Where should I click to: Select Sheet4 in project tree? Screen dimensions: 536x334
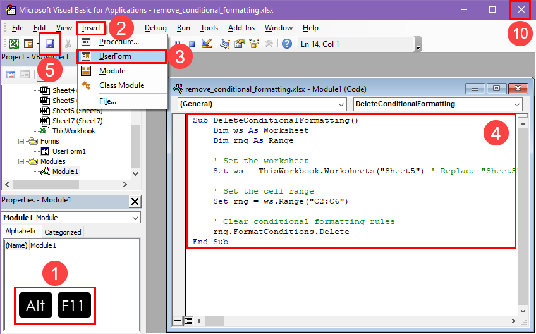coord(63,90)
